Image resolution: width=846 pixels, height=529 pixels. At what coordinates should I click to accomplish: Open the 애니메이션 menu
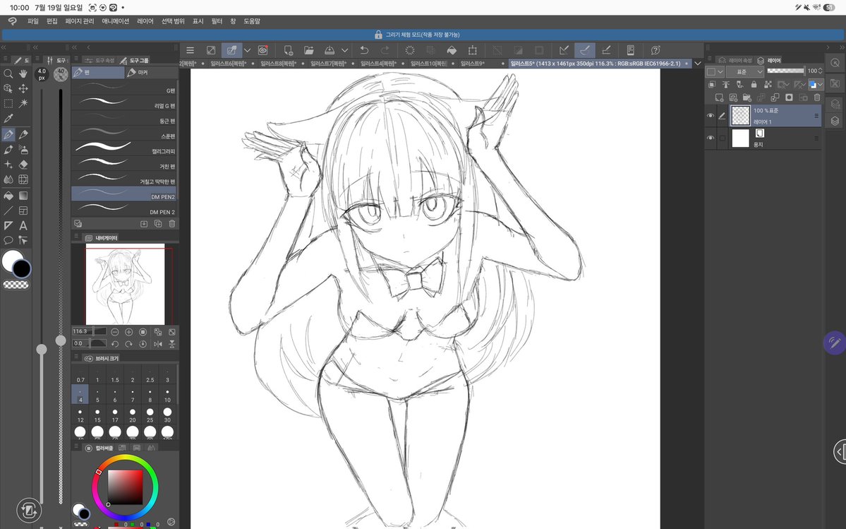click(x=116, y=21)
